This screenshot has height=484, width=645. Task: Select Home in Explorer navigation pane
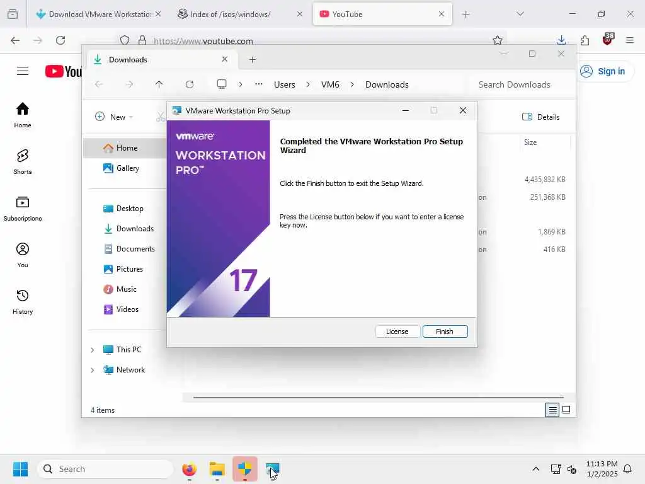pyautogui.click(x=125, y=148)
